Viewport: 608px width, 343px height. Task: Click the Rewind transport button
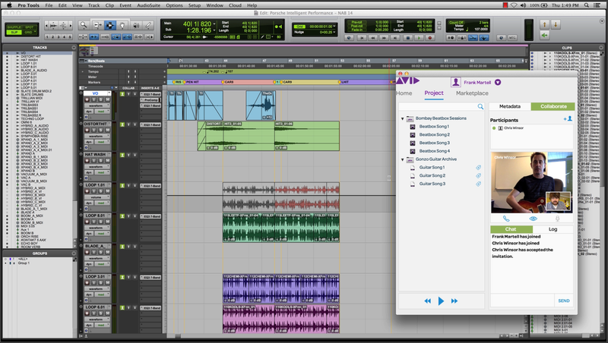tap(373, 37)
